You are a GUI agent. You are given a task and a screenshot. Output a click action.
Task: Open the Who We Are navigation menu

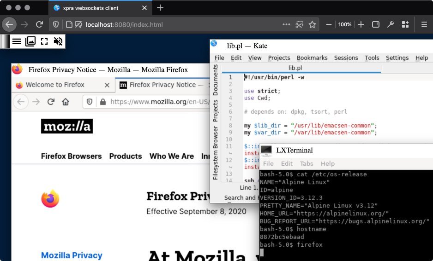click(x=171, y=156)
